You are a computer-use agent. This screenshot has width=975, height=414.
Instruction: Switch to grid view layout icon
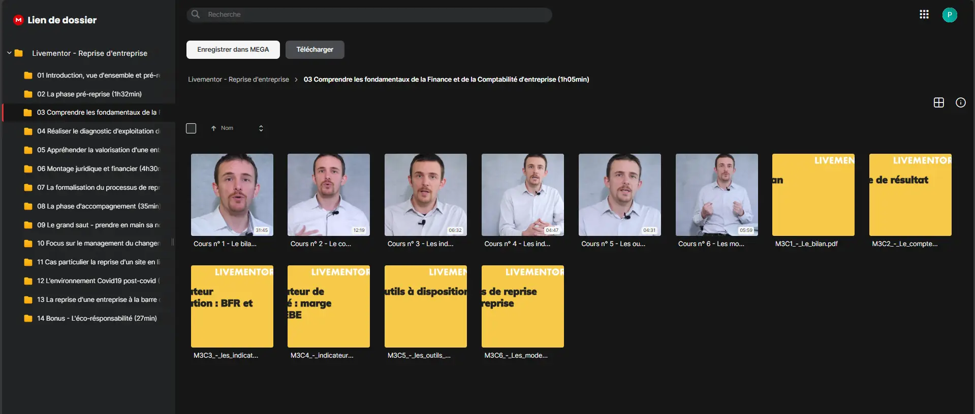938,102
